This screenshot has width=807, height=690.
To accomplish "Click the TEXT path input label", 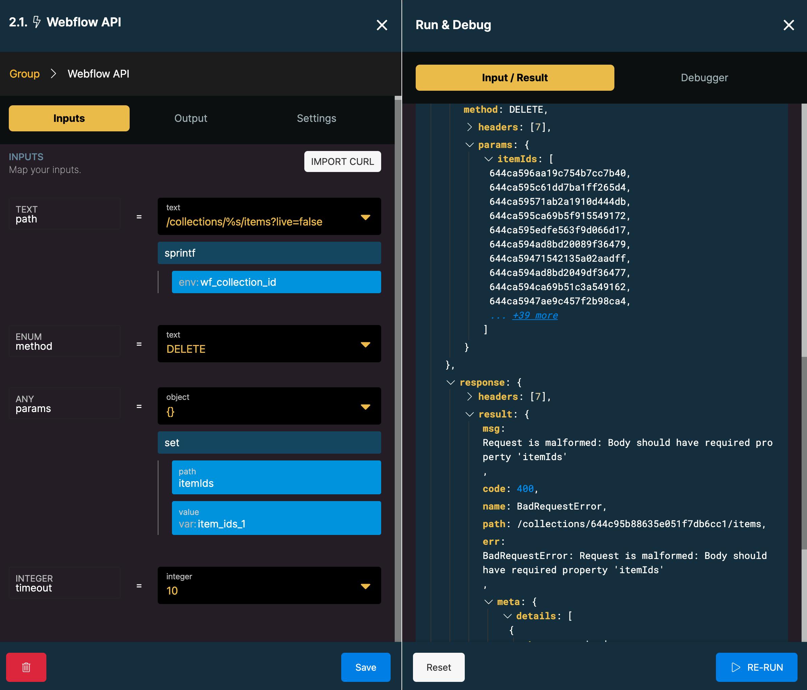I will (65, 214).
